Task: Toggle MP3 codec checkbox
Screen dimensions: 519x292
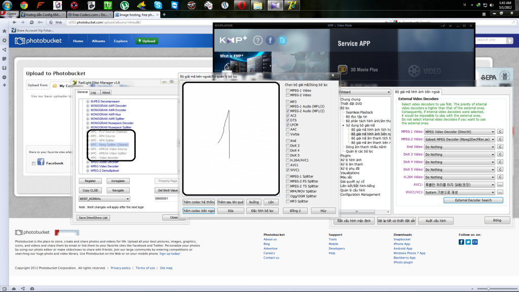Action: click(x=288, y=101)
